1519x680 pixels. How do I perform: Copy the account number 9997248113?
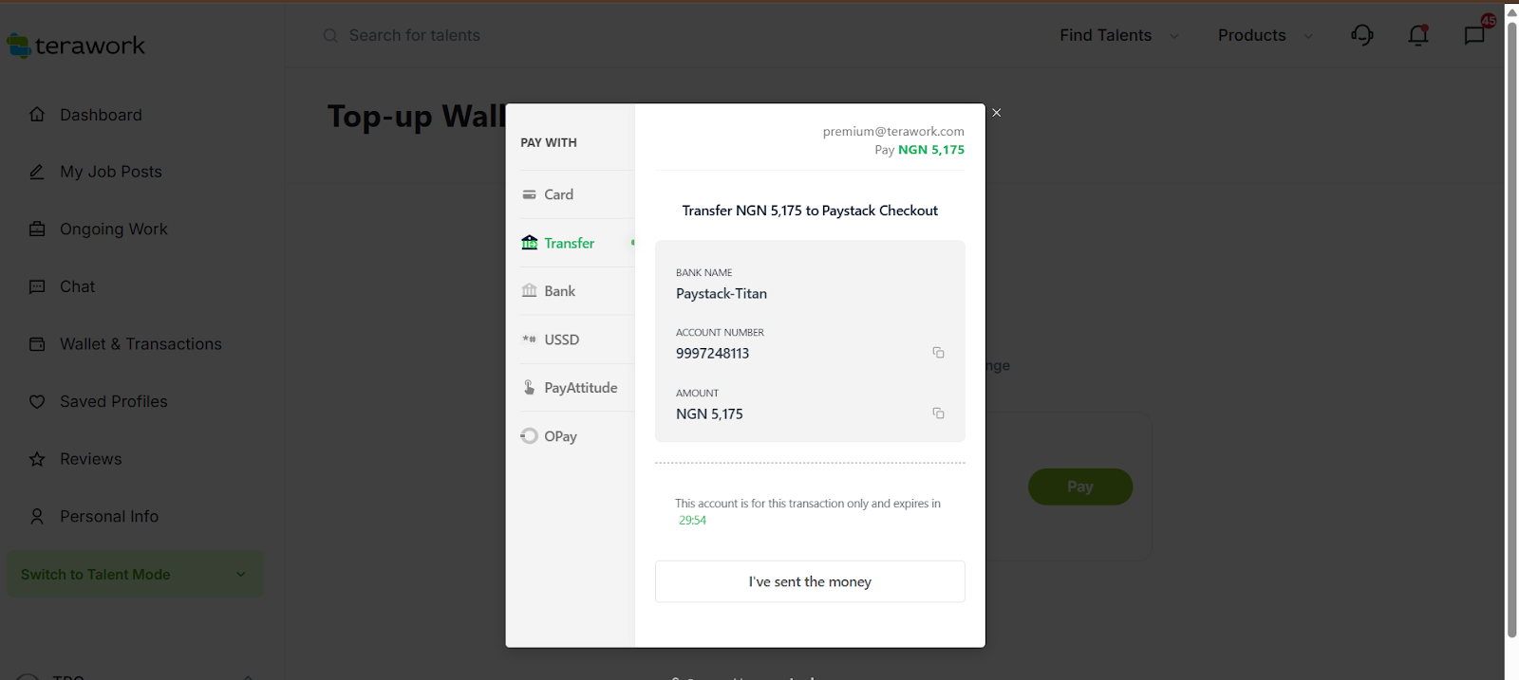point(938,353)
